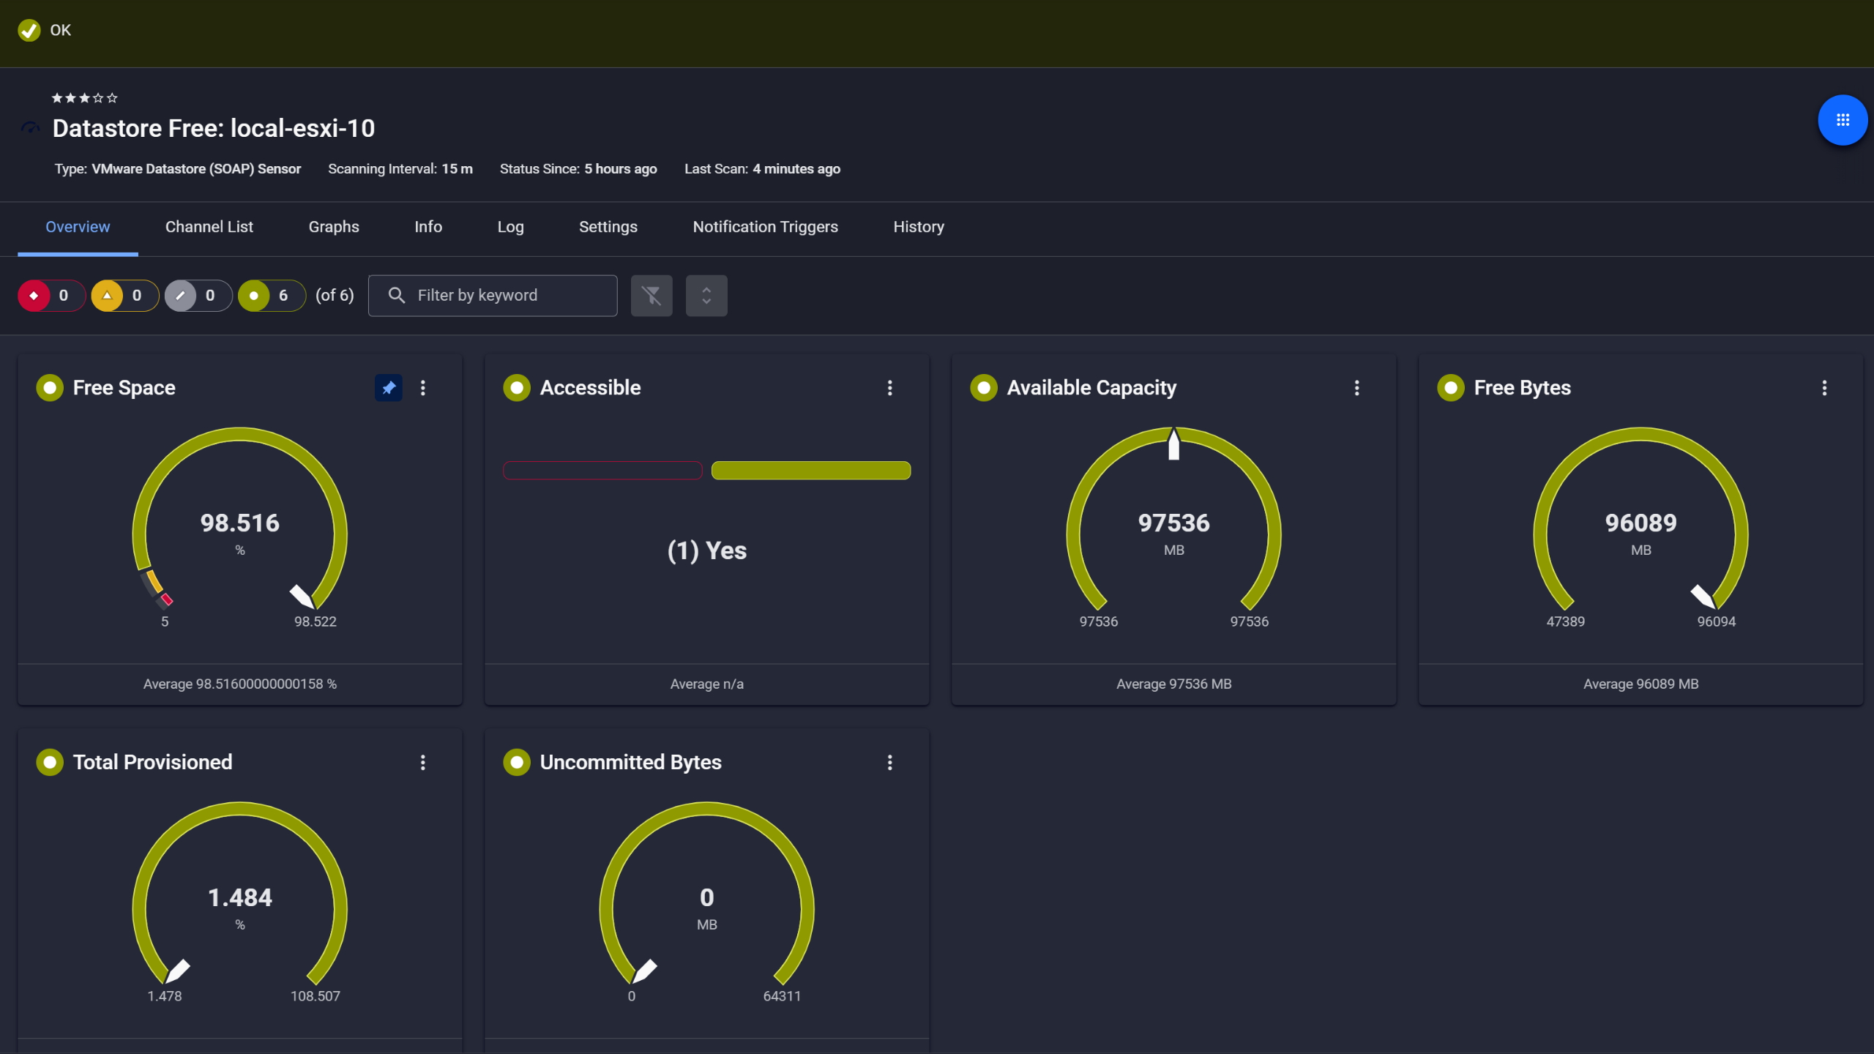Viewport: 1874px width, 1054px height.
Task: Click the Total Provisioned gauge value 1.484
Action: click(x=240, y=897)
